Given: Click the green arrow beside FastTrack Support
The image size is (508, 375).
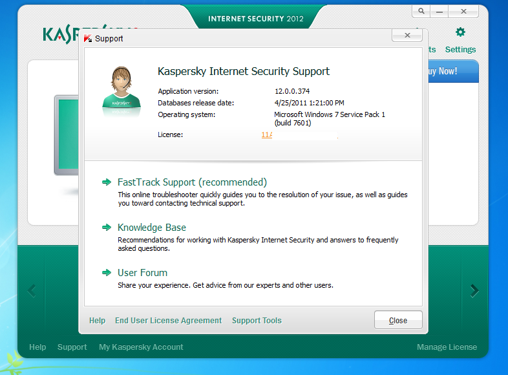Looking at the screenshot, I should point(107,182).
